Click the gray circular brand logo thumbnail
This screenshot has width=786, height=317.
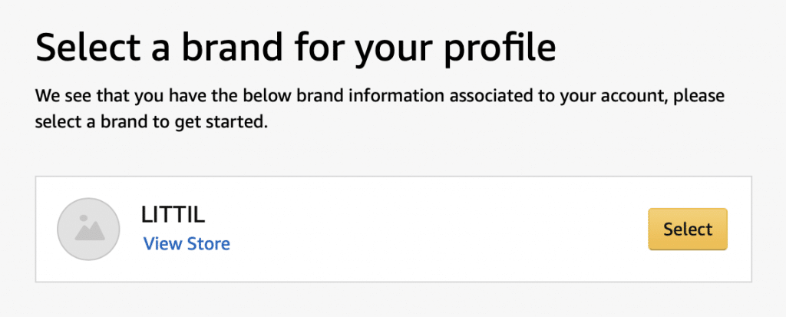coord(89,229)
